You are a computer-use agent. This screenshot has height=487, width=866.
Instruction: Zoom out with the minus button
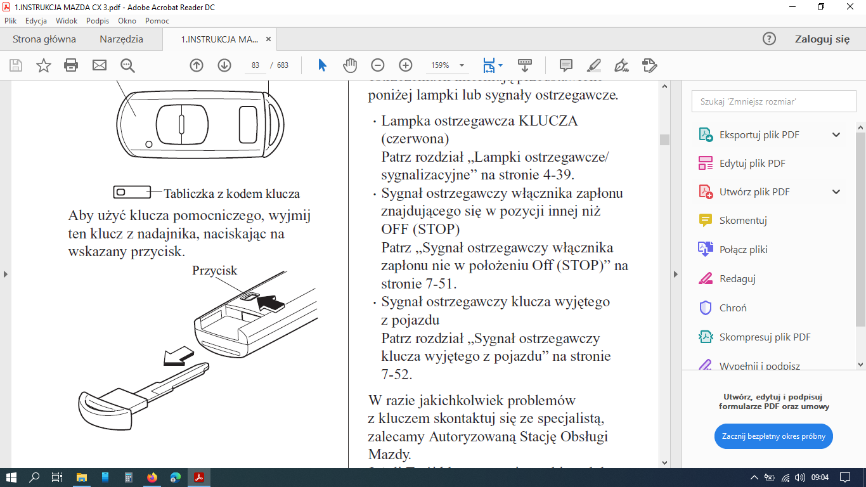point(378,65)
